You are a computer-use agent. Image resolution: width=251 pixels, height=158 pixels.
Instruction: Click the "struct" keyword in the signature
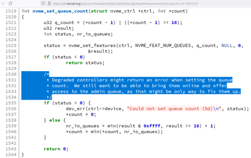point(99,11)
